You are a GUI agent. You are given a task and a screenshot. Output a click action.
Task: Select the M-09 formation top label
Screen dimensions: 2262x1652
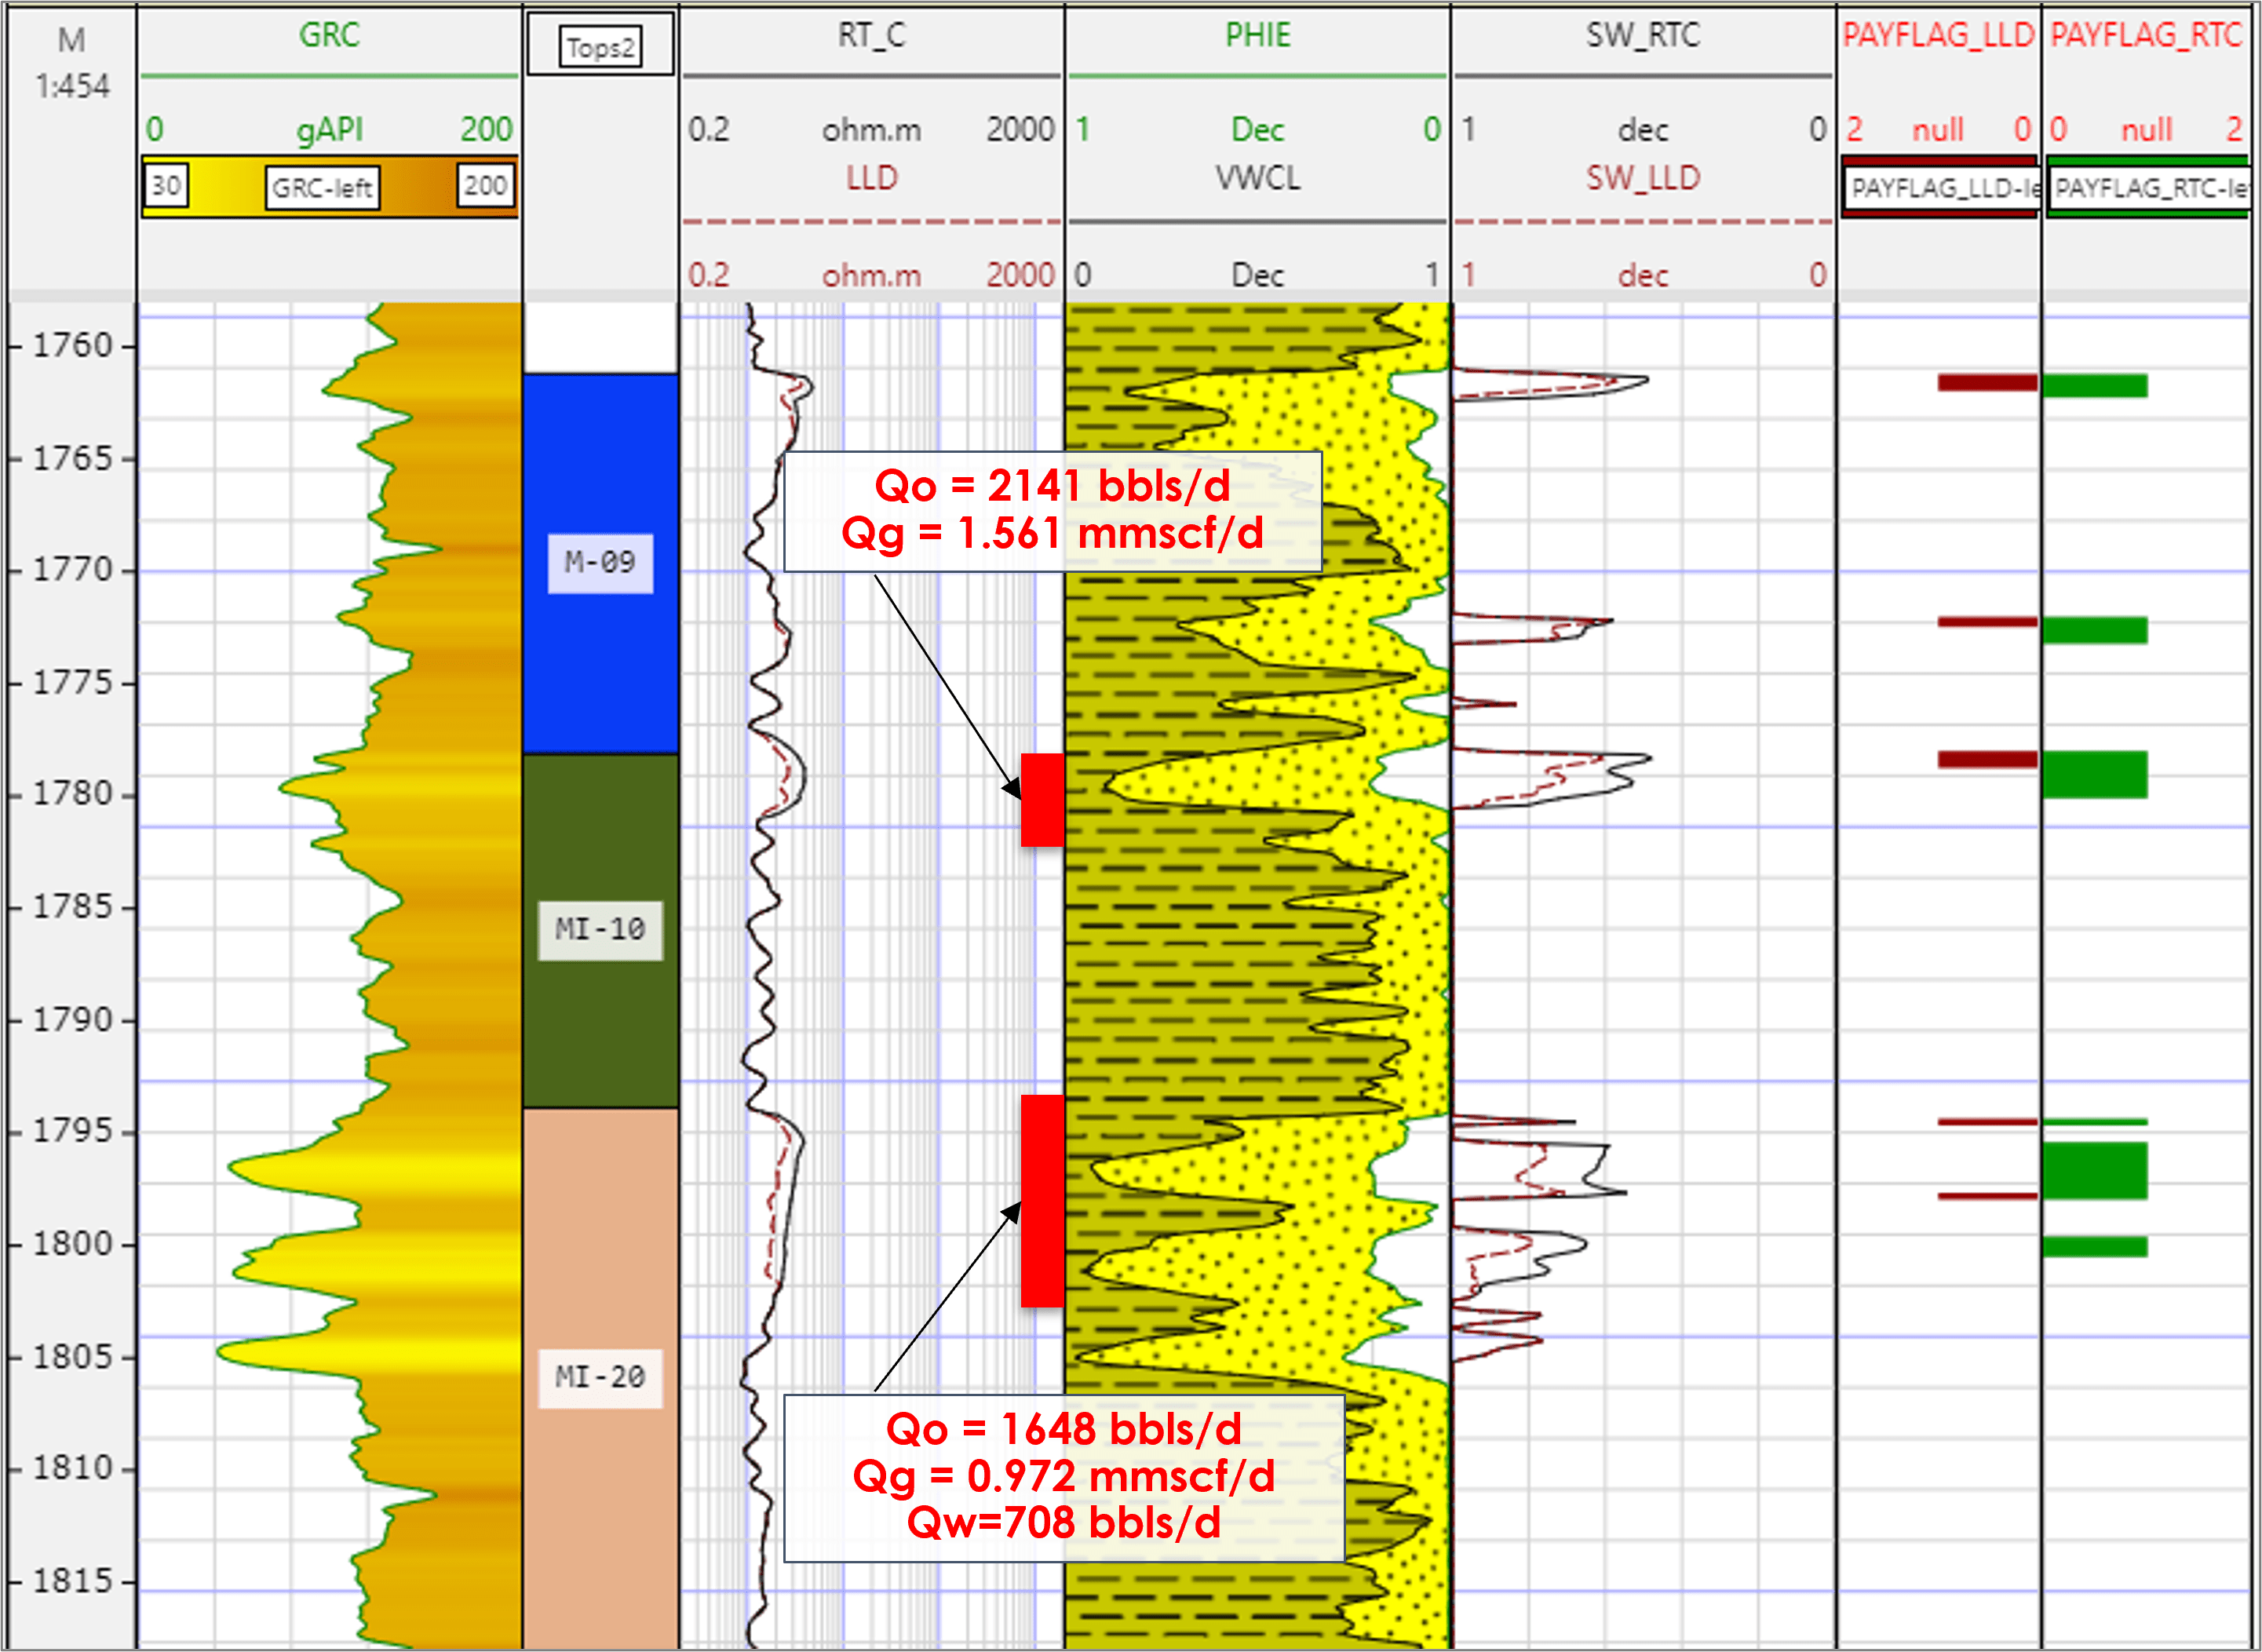(x=600, y=563)
